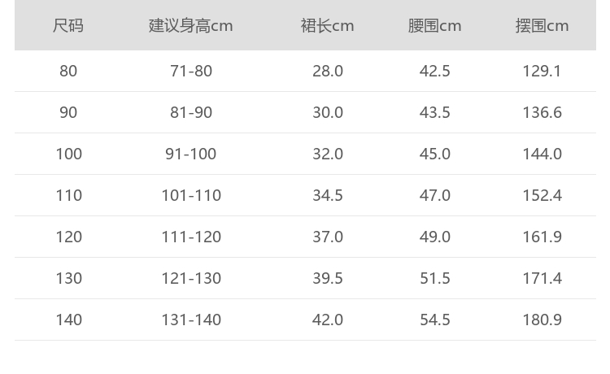This screenshot has height=374, width=610.
Task: Select the 34.5 skirt length value
Action: tap(328, 195)
